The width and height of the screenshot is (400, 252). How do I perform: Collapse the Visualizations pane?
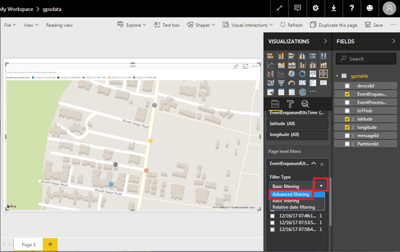tap(325, 41)
